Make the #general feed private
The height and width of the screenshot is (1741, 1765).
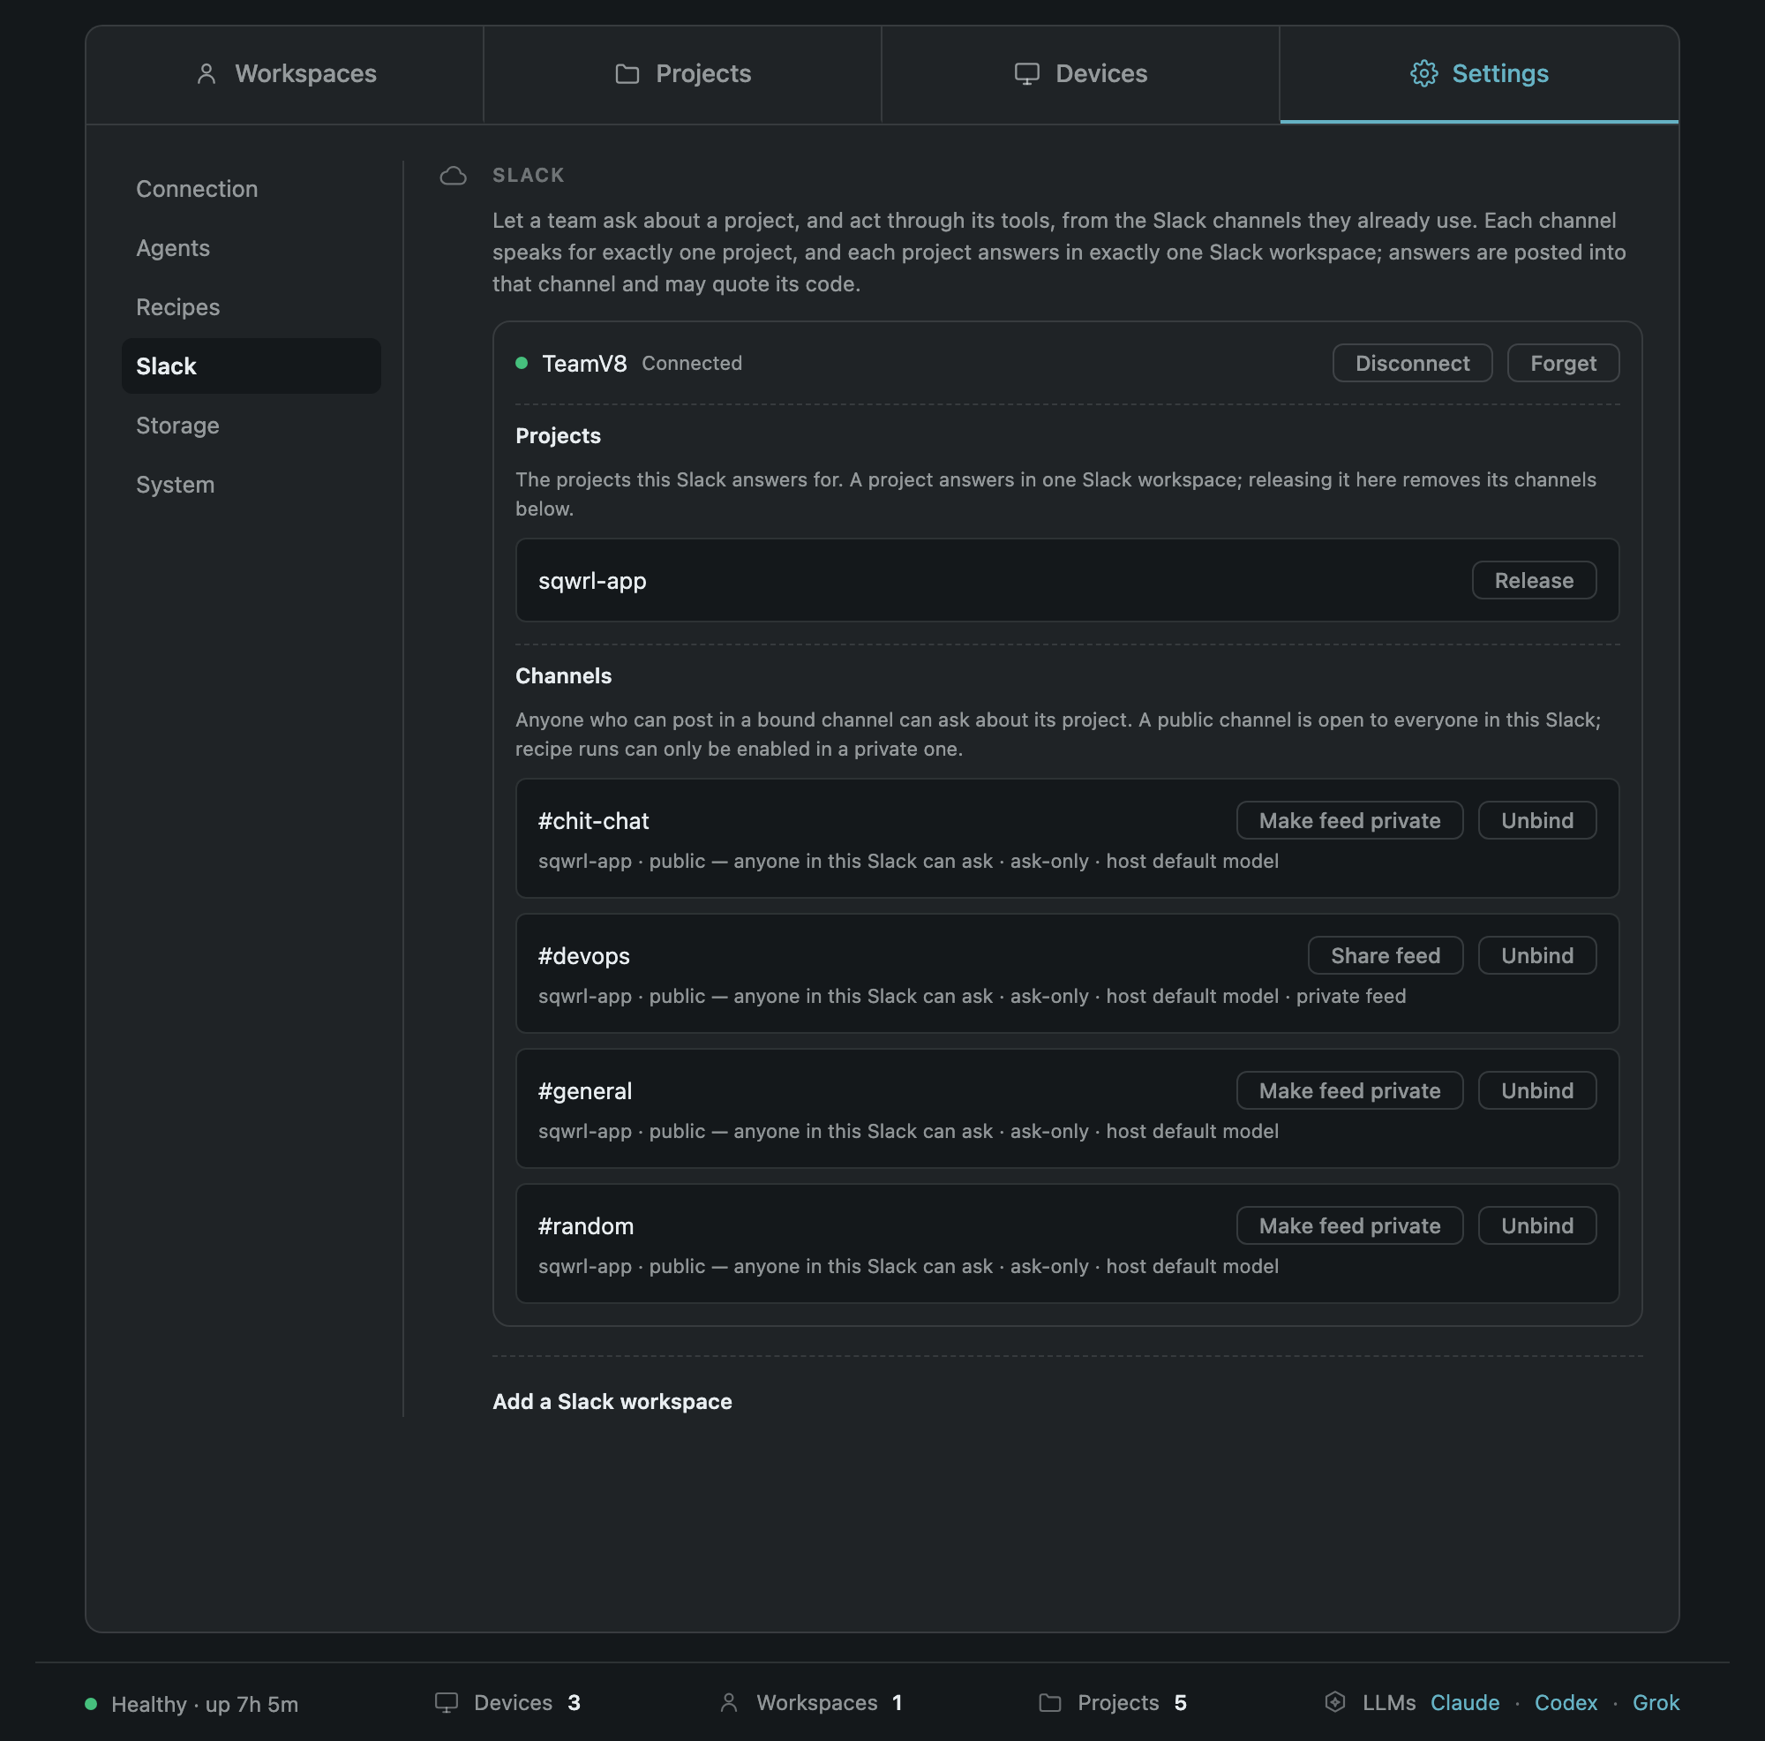(1349, 1090)
